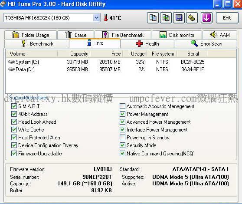This screenshot has height=204, width=242.
Task: Click the red cross Health icon
Action: pyautogui.click(x=139, y=43)
